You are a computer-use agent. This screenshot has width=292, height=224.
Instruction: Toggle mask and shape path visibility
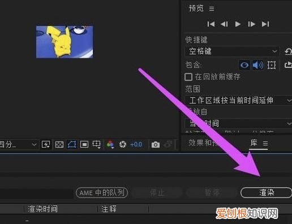(72, 145)
